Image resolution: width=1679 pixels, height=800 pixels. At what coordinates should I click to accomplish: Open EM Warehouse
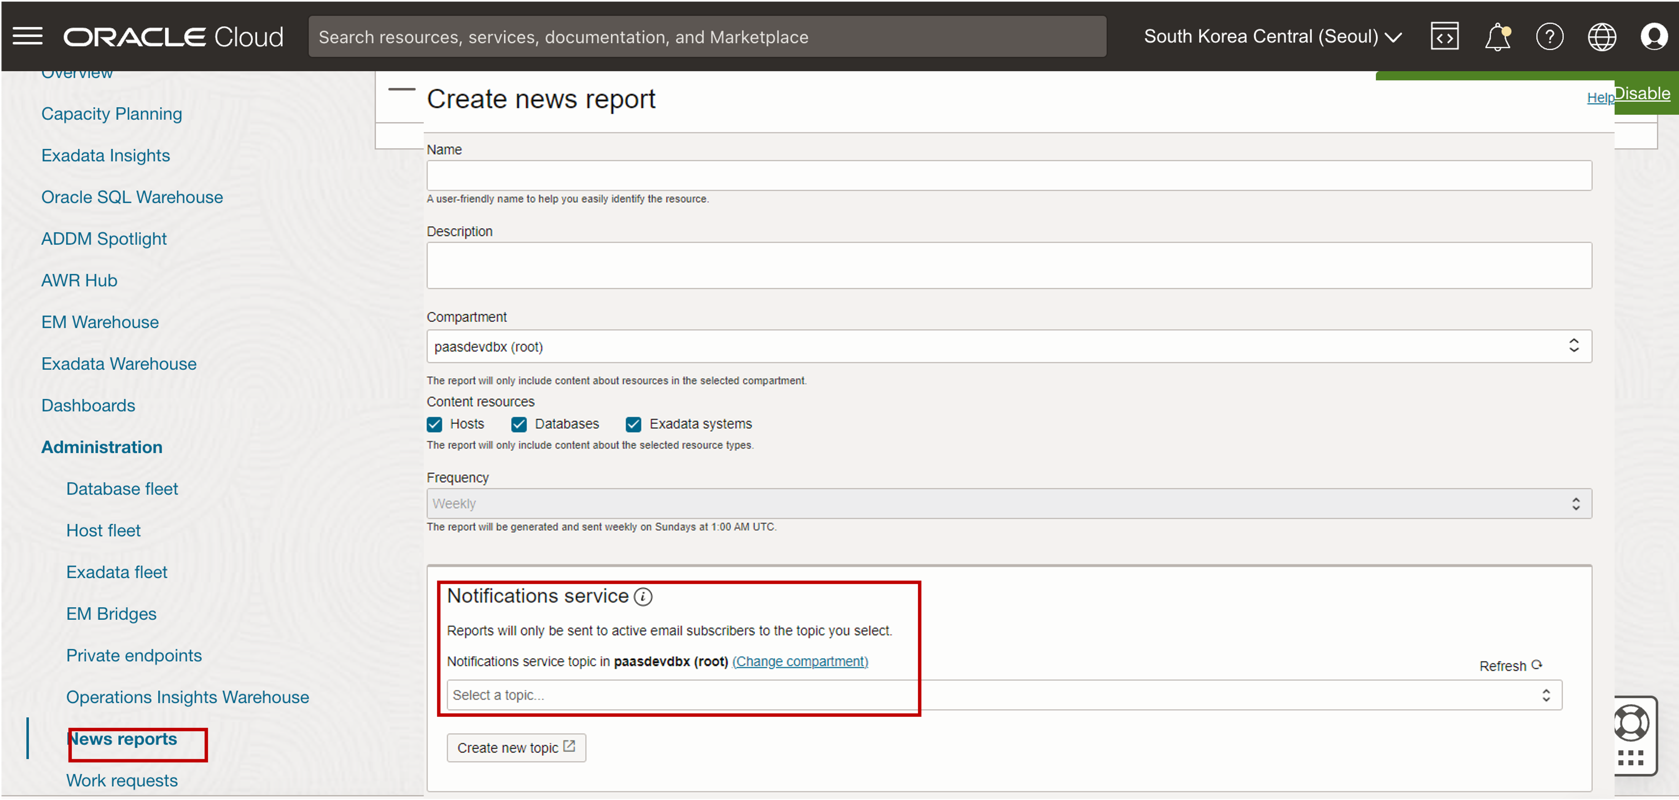[x=100, y=323]
